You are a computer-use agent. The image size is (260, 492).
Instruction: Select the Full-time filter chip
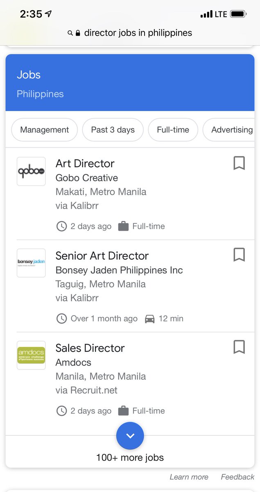[173, 130]
